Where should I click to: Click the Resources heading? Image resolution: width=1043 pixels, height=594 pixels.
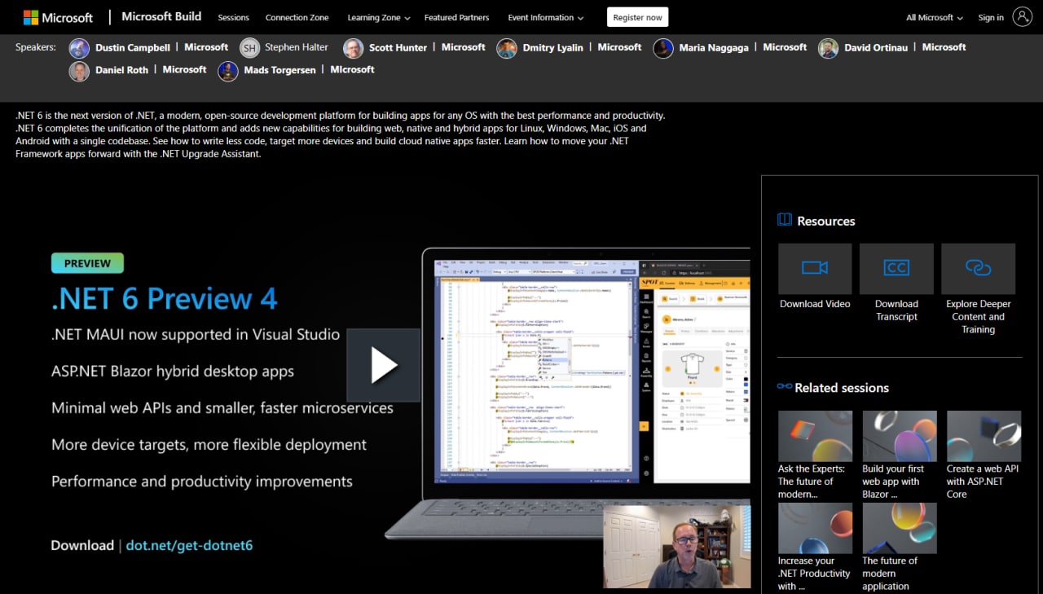(825, 221)
